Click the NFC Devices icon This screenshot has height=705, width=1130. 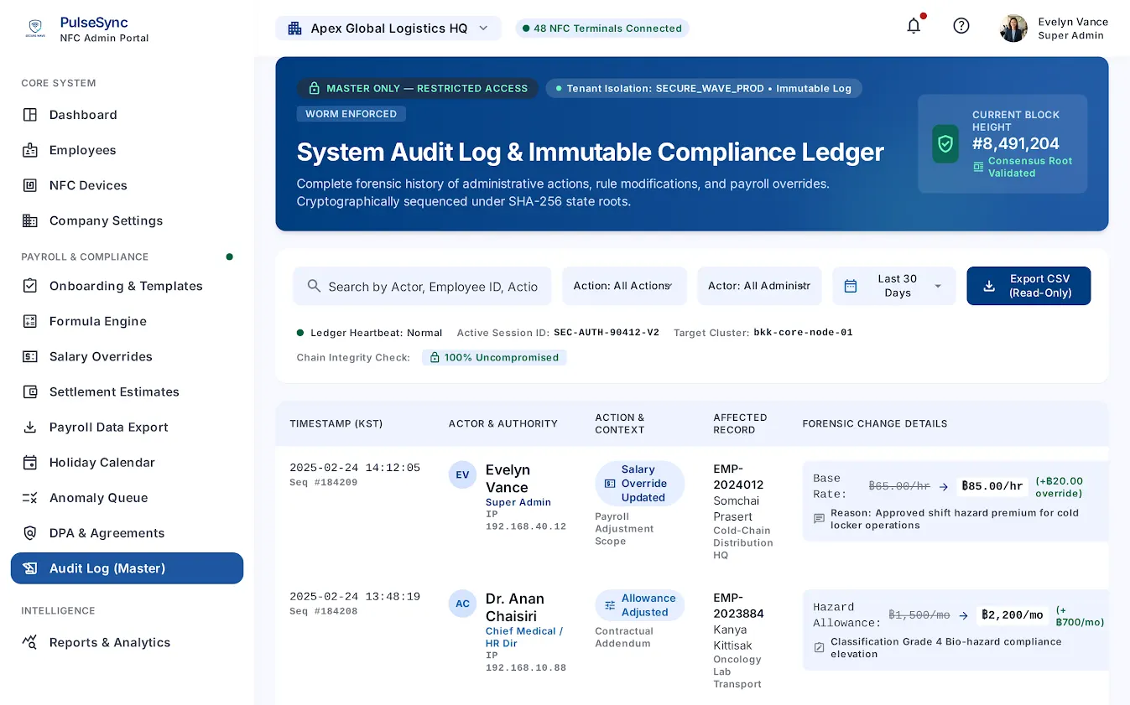30,185
